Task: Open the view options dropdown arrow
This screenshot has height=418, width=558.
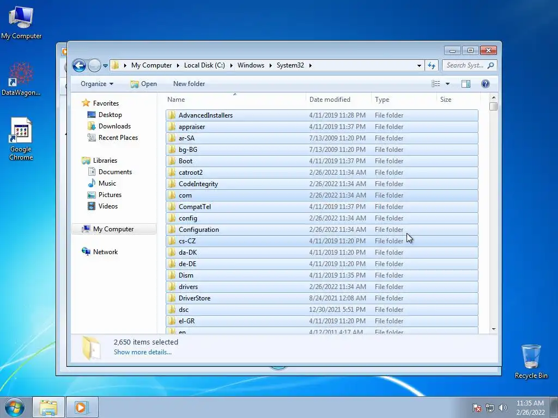Action: pyautogui.click(x=448, y=84)
